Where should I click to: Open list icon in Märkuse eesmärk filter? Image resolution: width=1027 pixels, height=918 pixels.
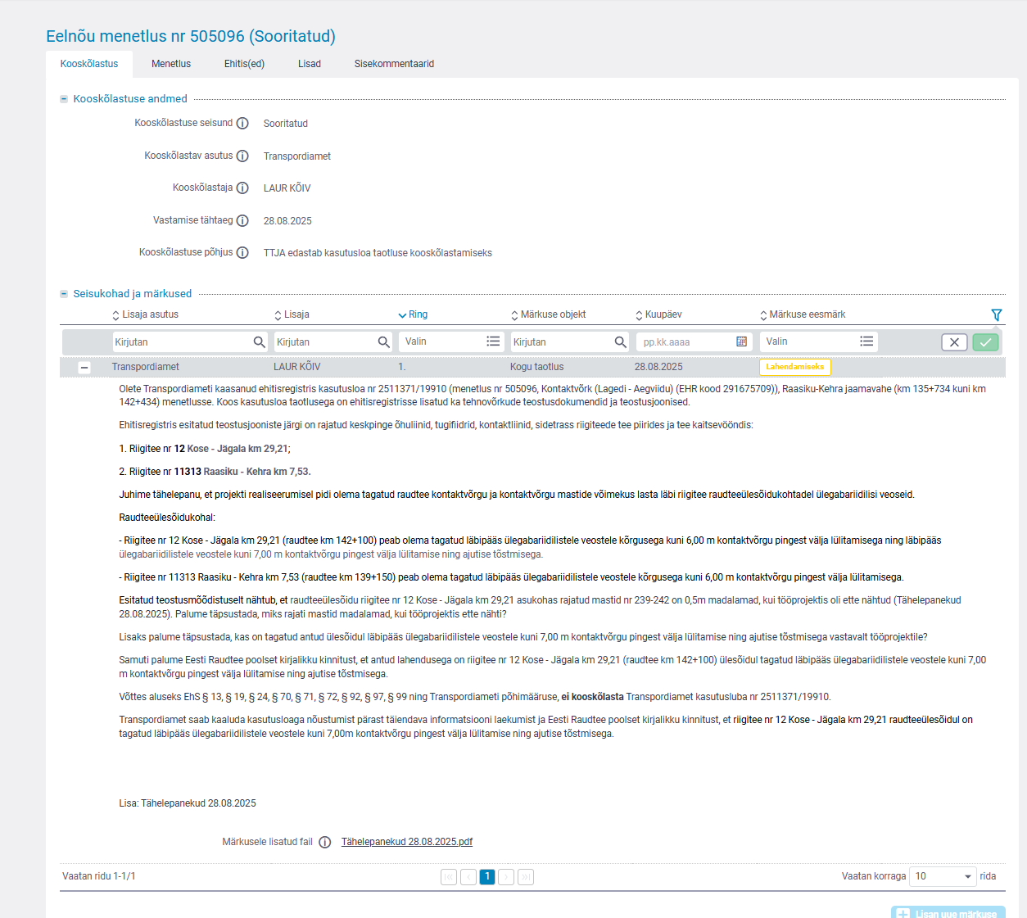click(x=866, y=341)
